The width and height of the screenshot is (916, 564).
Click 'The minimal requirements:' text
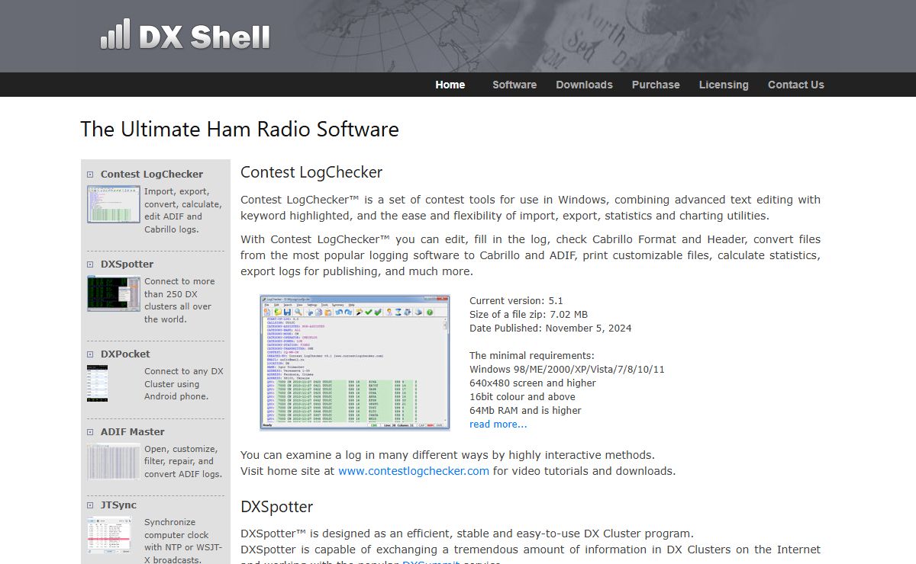pyautogui.click(x=531, y=355)
